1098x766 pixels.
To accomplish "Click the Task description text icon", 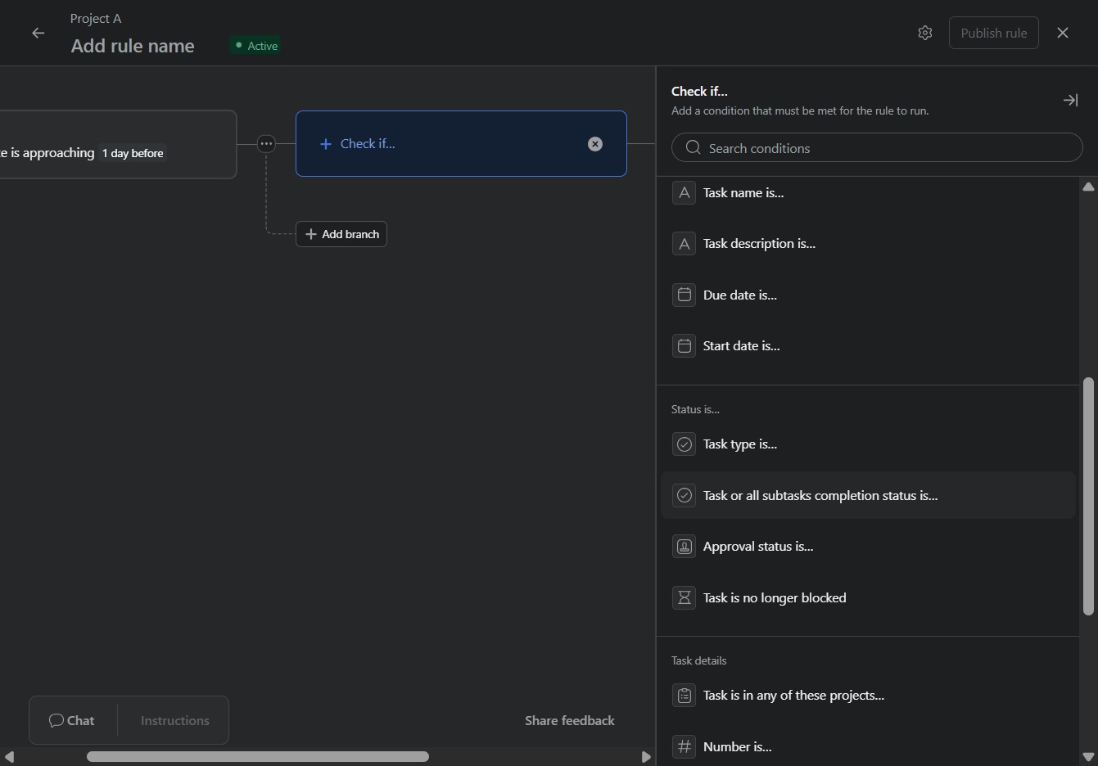I will pyautogui.click(x=685, y=244).
